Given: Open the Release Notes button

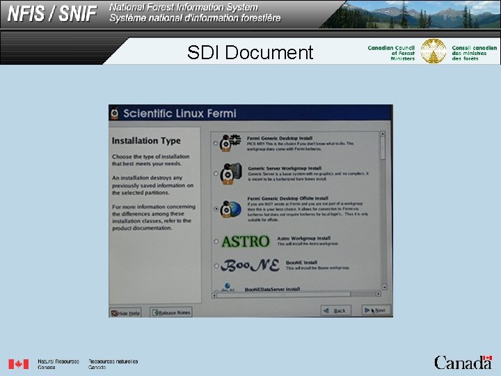Looking at the screenshot, I should coord(171,313).
